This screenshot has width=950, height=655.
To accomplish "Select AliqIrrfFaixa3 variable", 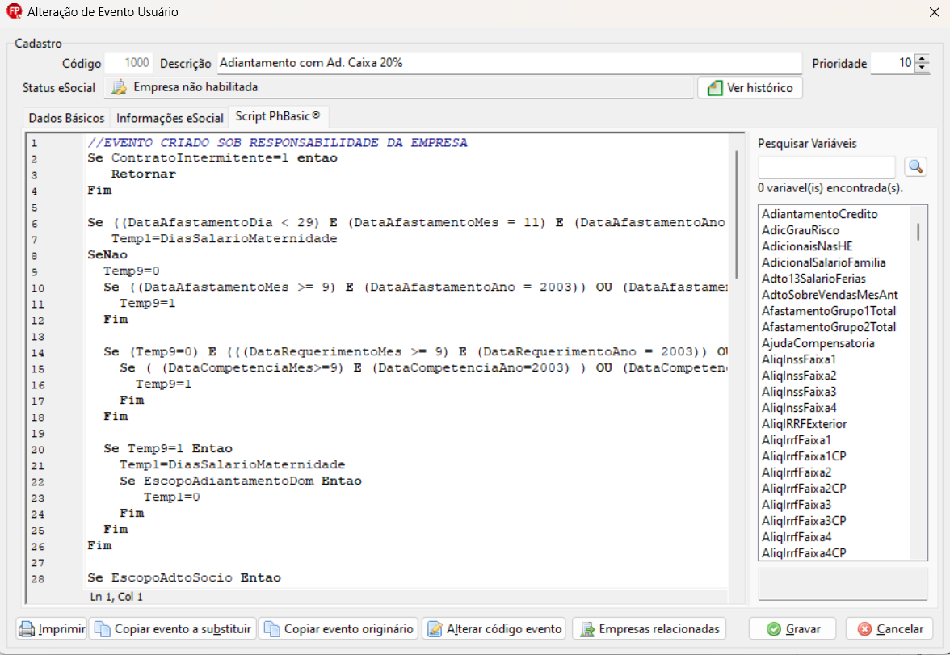I will [x=797, y=505].
